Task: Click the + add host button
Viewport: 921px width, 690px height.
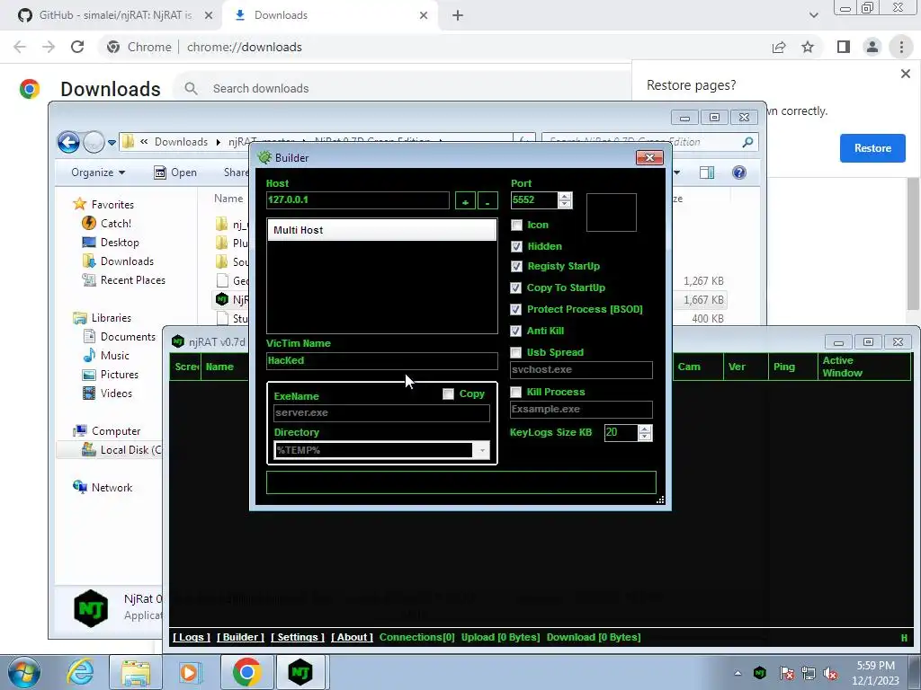Action: [x=465, y=200]
